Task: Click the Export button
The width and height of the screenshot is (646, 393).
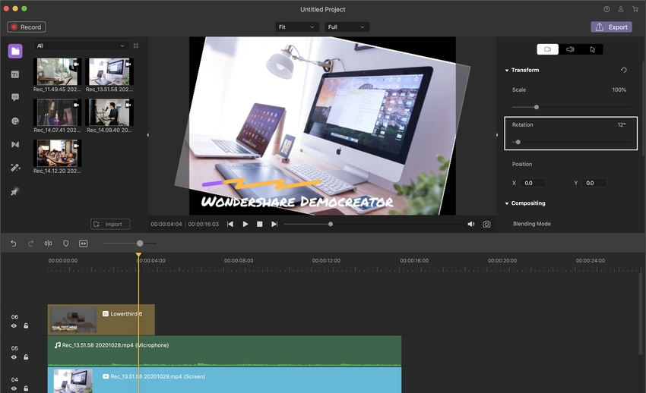Action: [x=611, y=27]
